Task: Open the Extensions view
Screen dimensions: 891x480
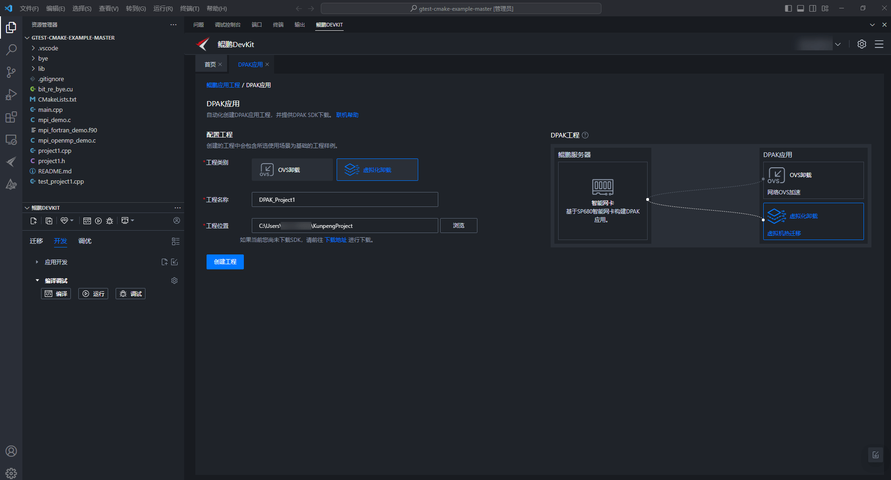Action: pyautogui.click(x=11, y=117)
